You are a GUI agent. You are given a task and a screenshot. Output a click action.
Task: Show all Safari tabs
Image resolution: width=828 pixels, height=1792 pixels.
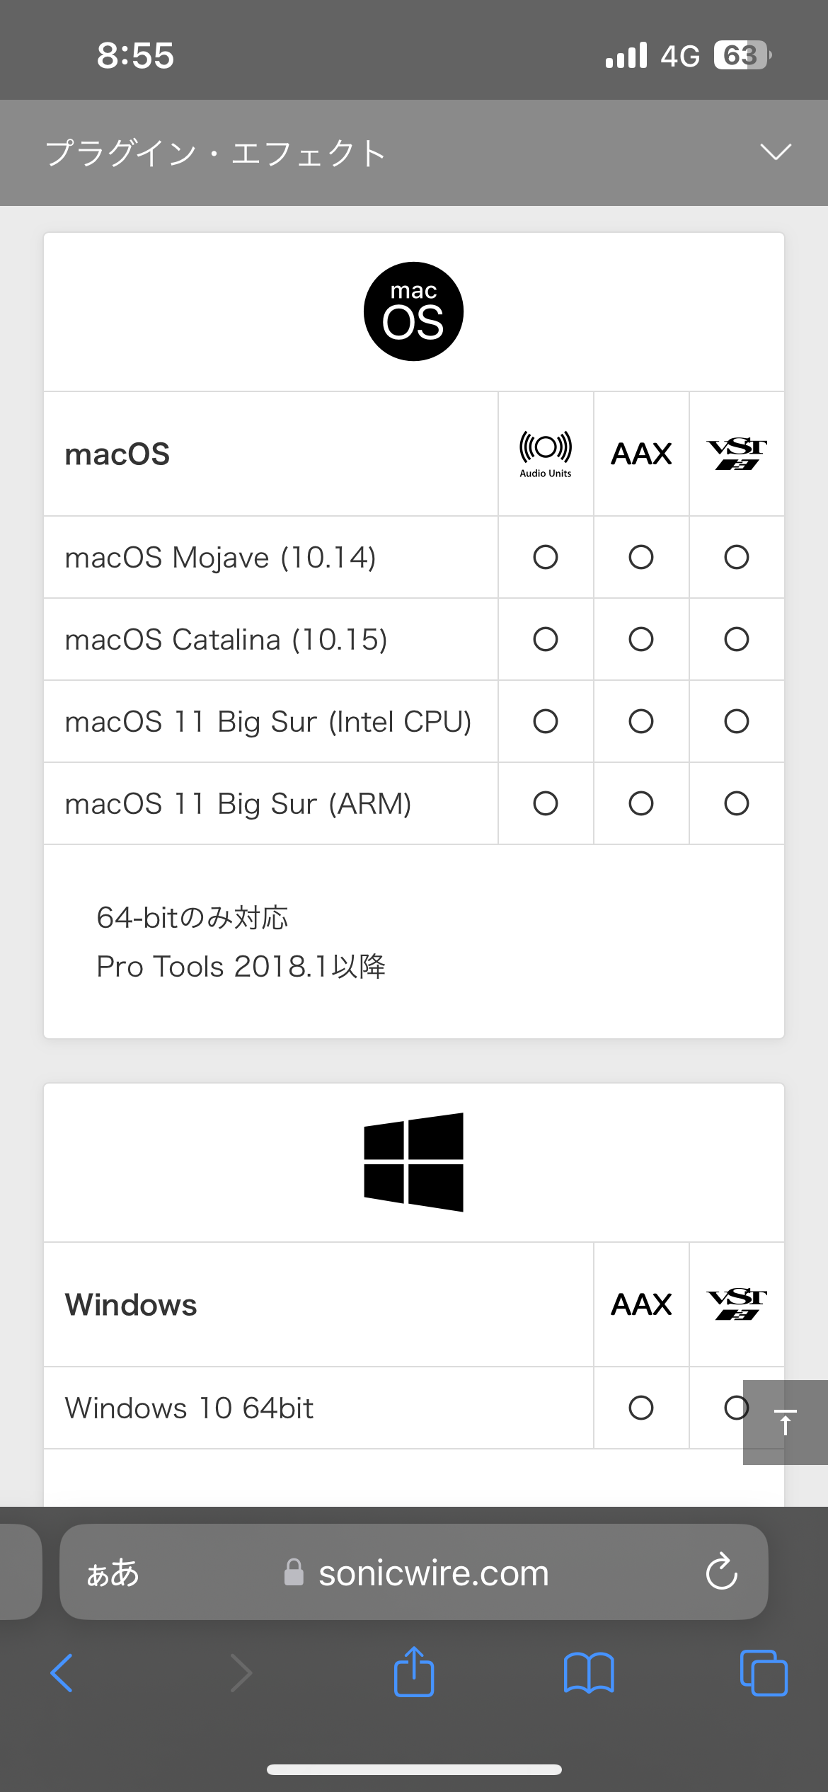pos(763,1673)
